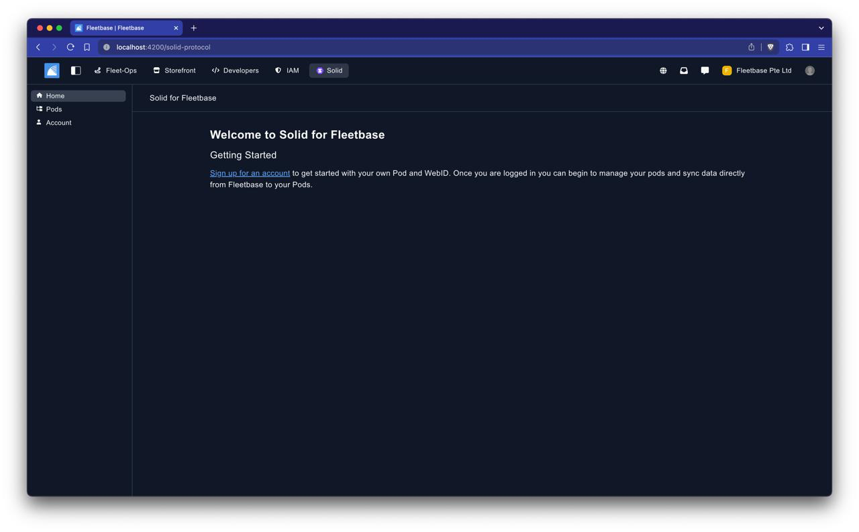Open the browser extensions puzzle icon

click(x=789, y=47)
